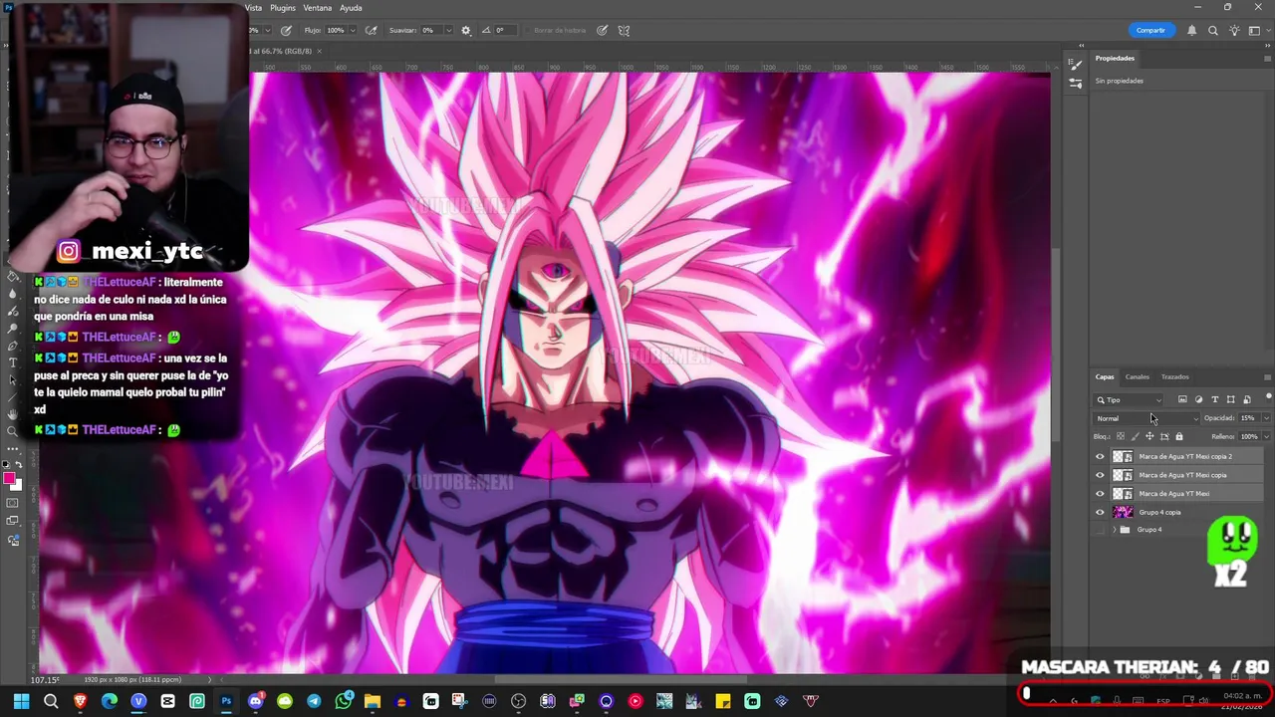The width and height of the screenshot is (1275, 717).
Task: Select the Type tool in toolbar
Action: point(12,362)
